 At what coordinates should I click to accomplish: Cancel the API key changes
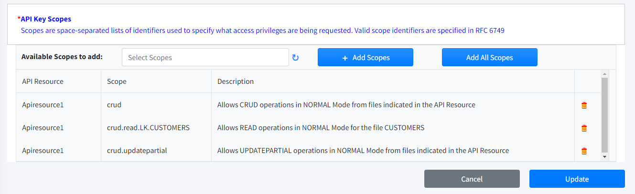click(x=472, y=179)
